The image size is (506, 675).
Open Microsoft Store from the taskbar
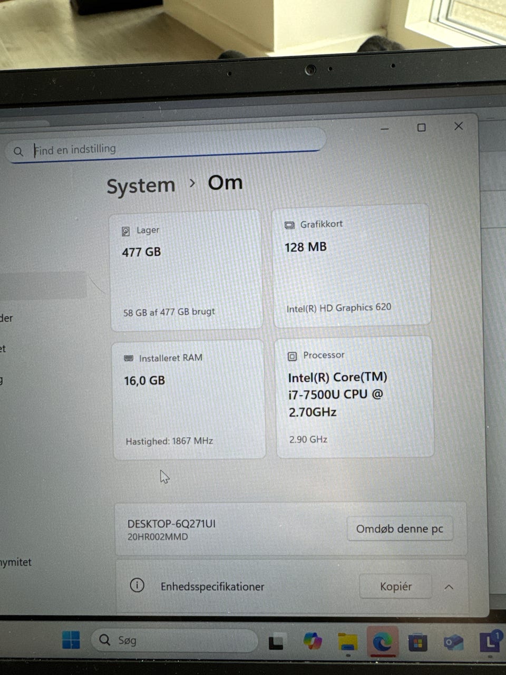pyautogui.click(x=417, y=643)
